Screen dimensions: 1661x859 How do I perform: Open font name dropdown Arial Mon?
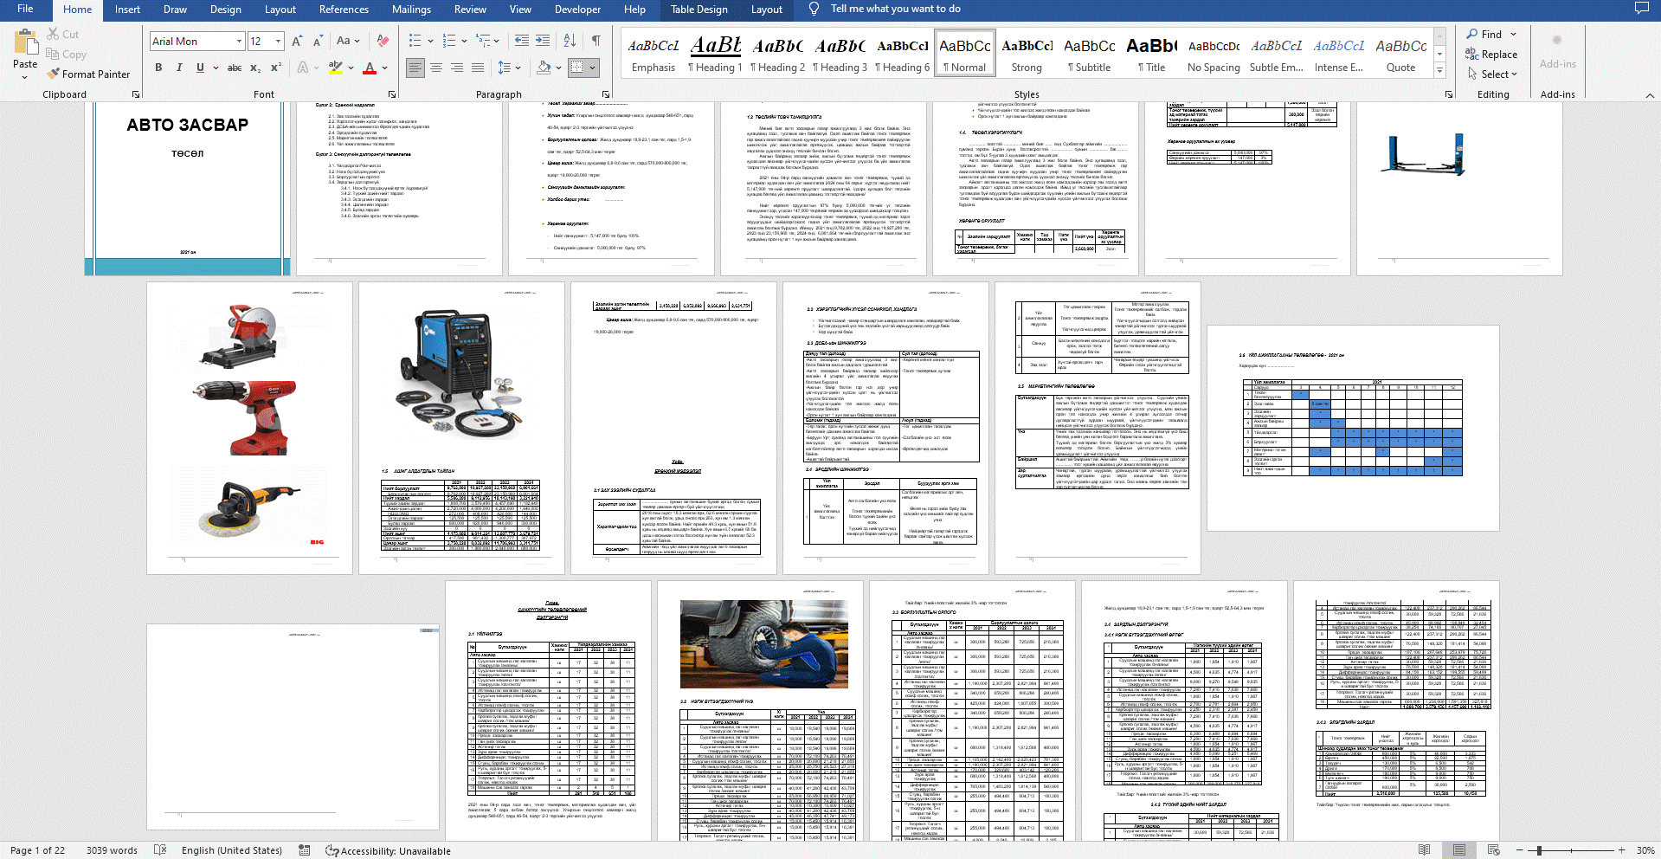tap(240, 41)
